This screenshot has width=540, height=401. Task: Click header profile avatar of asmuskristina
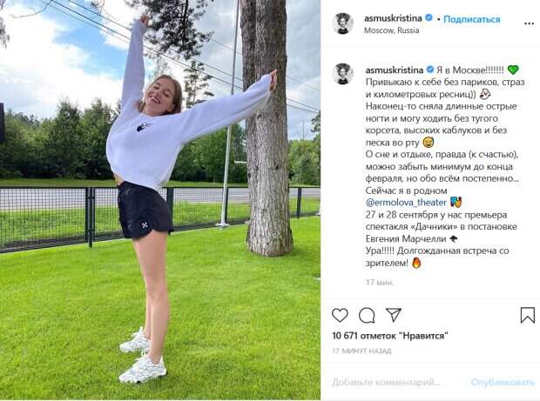342,23
